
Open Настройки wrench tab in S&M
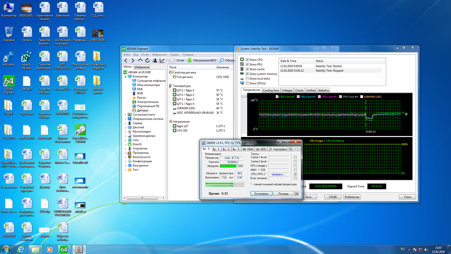(x=278, y=149)
